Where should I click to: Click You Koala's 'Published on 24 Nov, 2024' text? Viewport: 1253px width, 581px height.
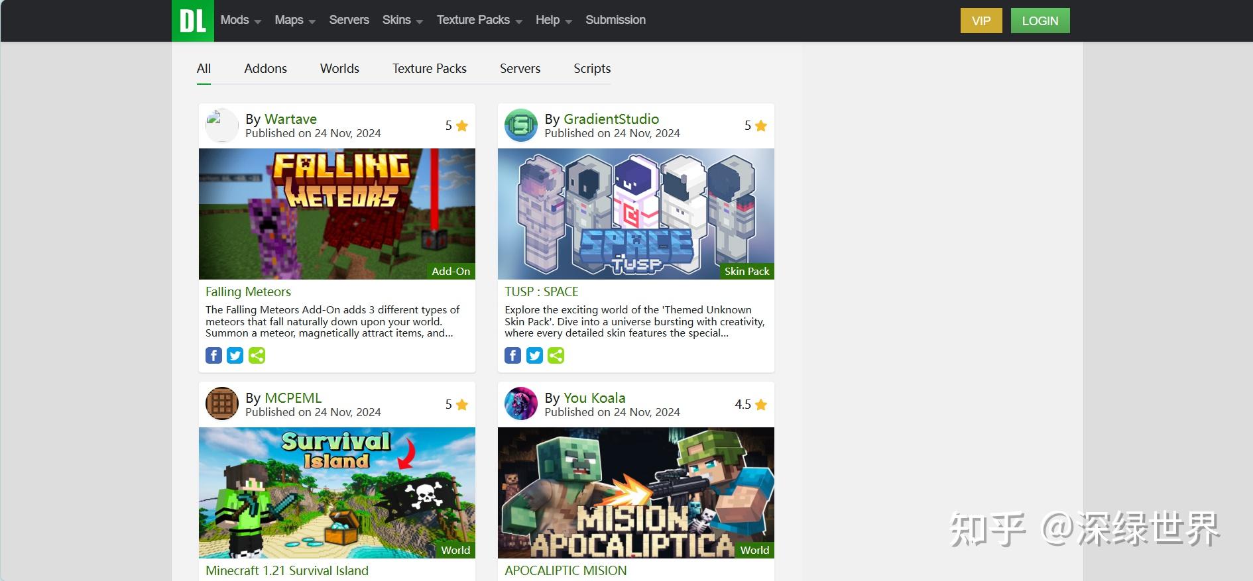[612, 412]
